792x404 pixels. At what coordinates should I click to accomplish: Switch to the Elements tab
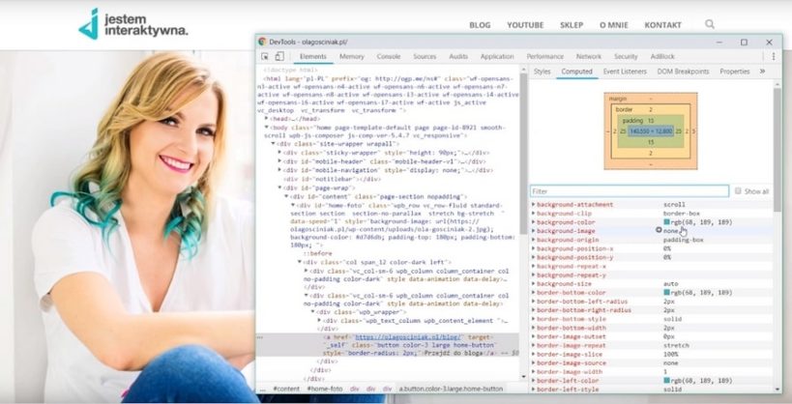313,57
